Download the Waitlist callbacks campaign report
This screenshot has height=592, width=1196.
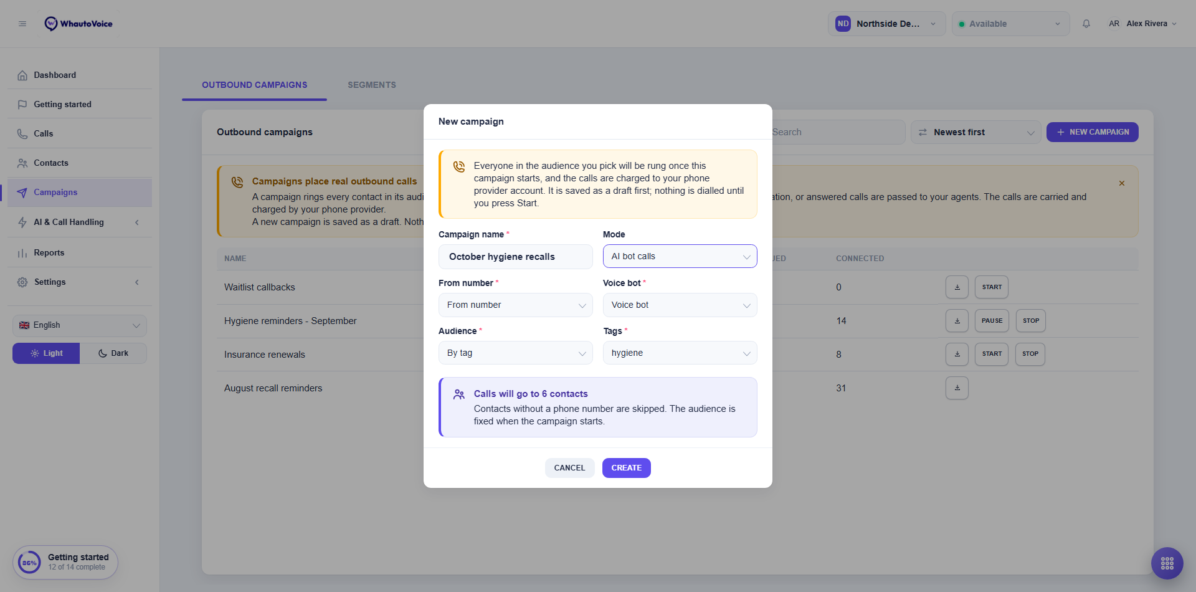(x=957, y=287)
